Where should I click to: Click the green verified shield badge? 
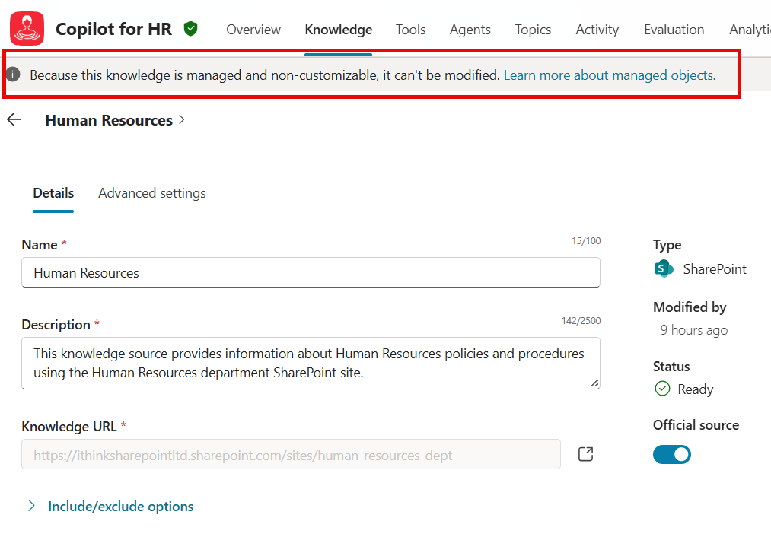(x=190, y=29)
